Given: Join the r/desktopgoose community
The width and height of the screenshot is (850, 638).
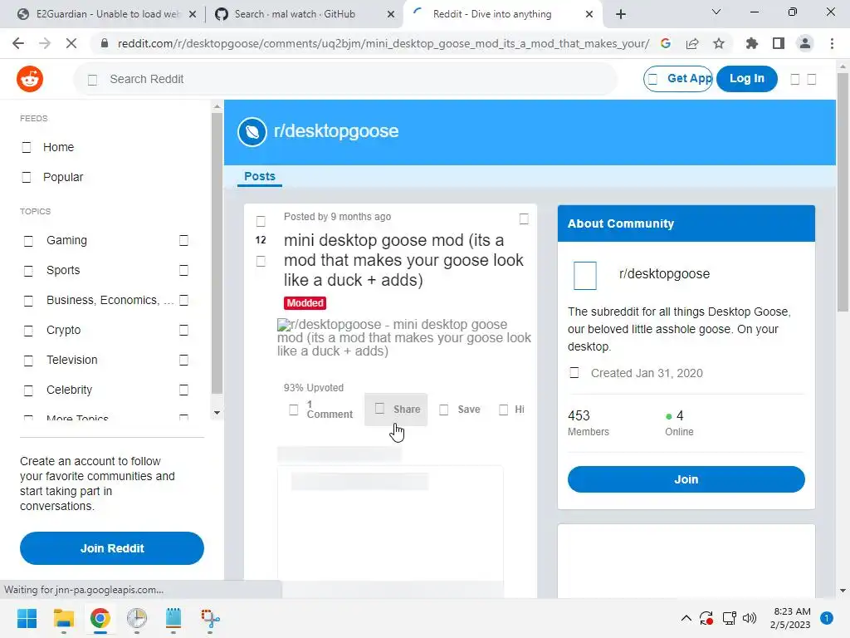Looking at the screenshot, I should pyautogui.click(x=686, y=479).
